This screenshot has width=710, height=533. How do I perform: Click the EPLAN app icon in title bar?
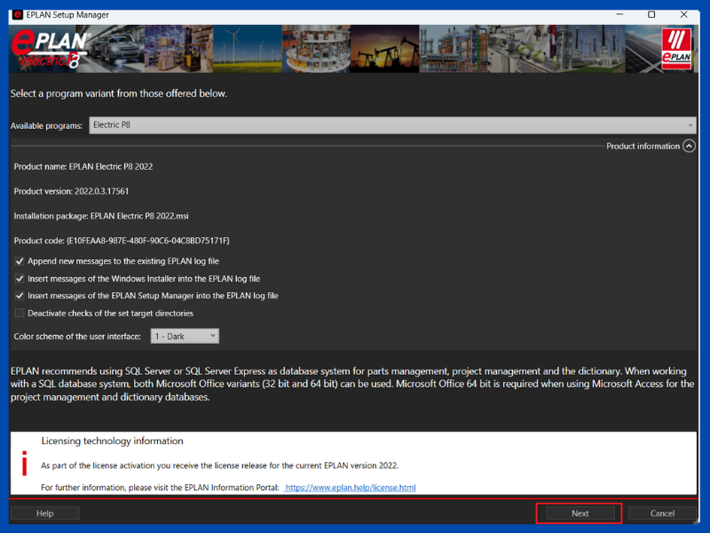18,14
